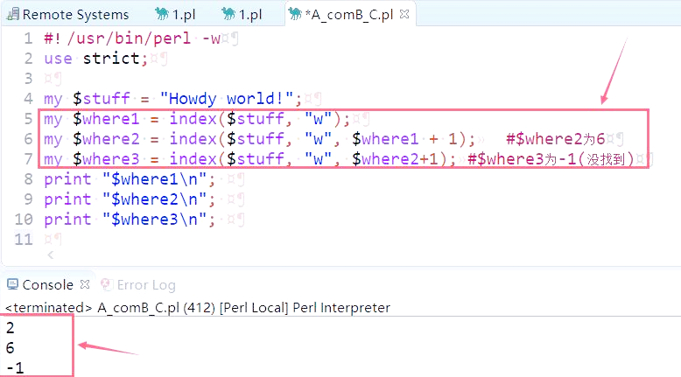The image size is (681, 377).
Task: Click line number 1 in the gutter
Action: coord(28,38)
